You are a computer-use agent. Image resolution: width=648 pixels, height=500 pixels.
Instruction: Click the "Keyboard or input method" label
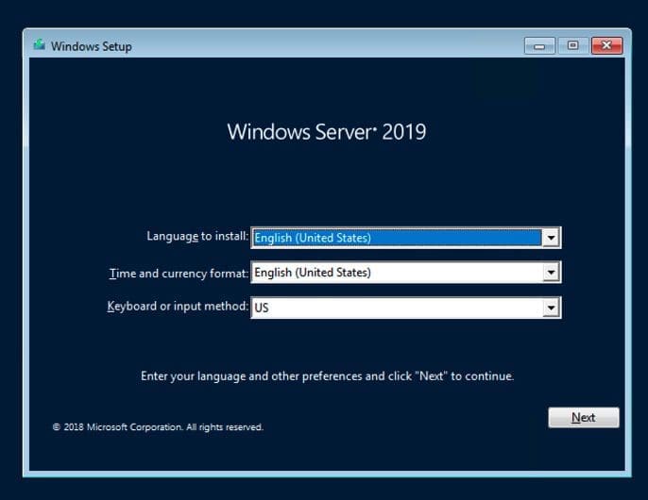tap(178, 307)
